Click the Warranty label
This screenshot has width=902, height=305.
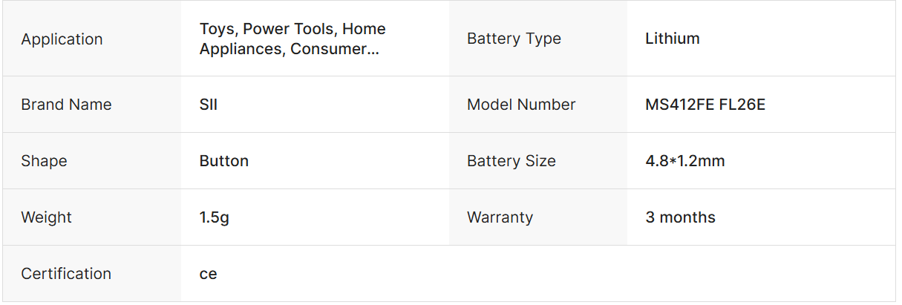click(500, 217)
